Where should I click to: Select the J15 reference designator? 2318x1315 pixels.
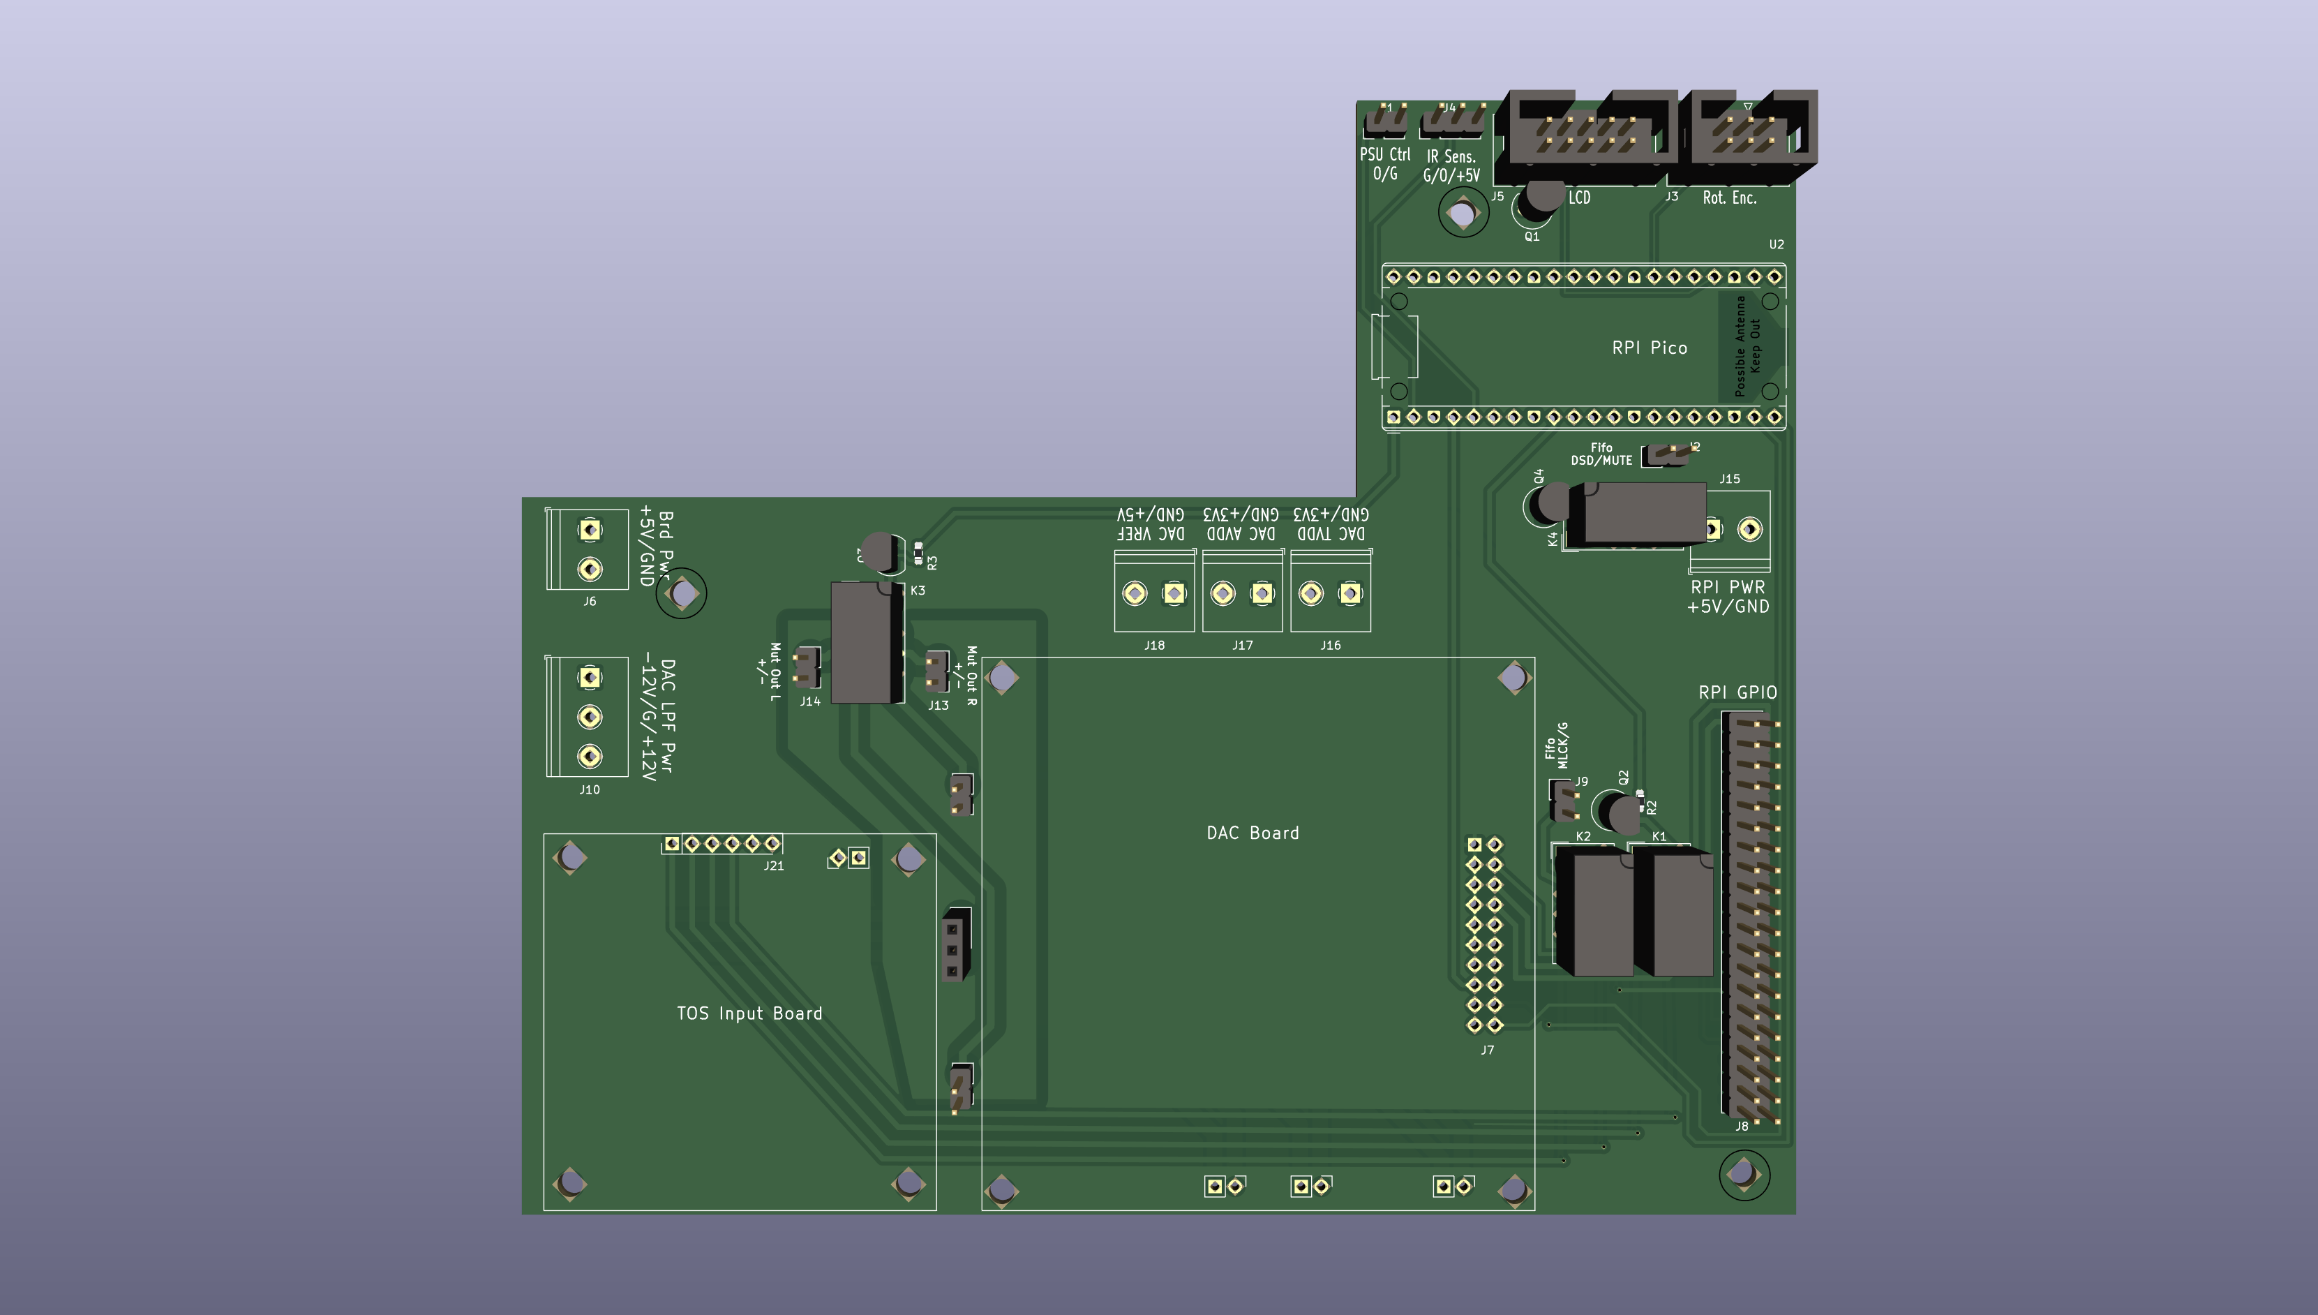(x=1730, y=480)
